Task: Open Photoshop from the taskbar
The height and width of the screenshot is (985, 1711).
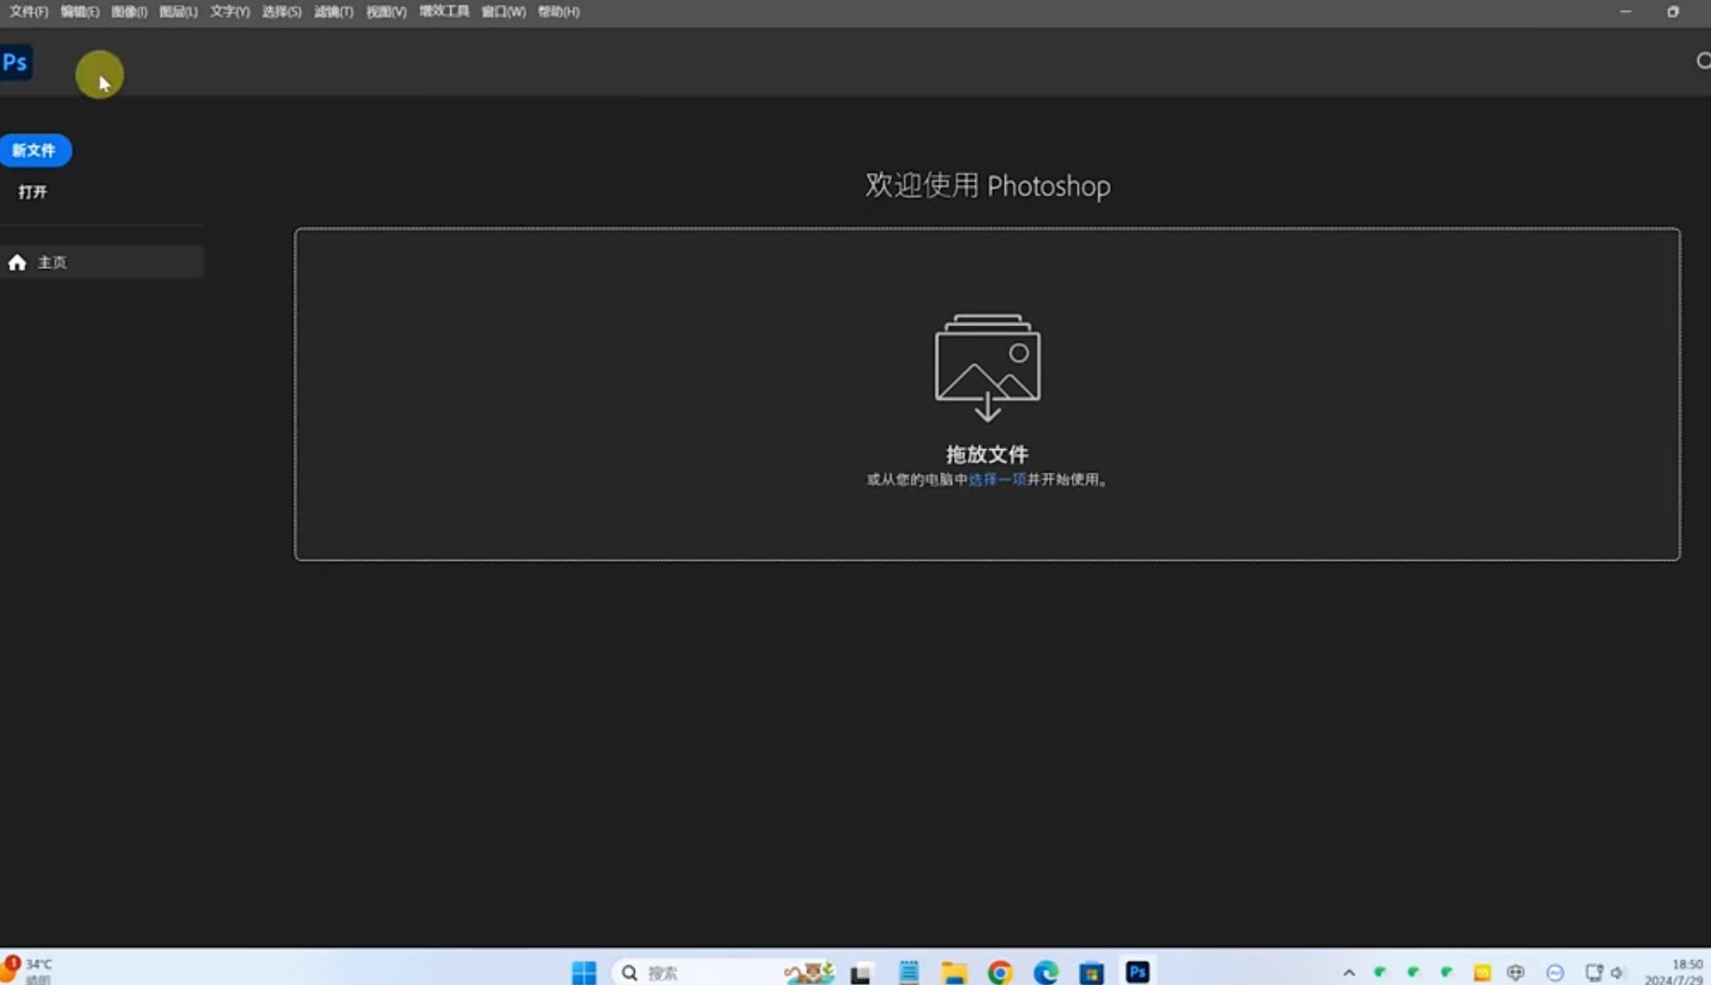Action: (1137, 972)
